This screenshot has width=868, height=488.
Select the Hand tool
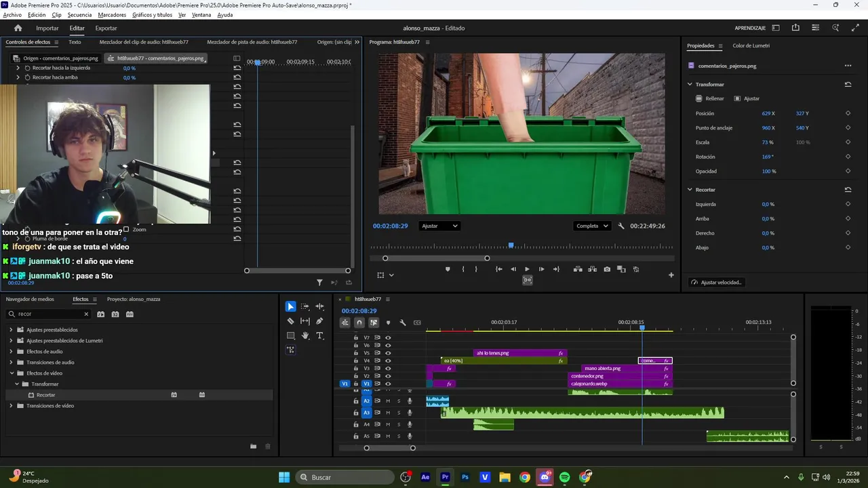pyautogui.click(x=305, y=335)
